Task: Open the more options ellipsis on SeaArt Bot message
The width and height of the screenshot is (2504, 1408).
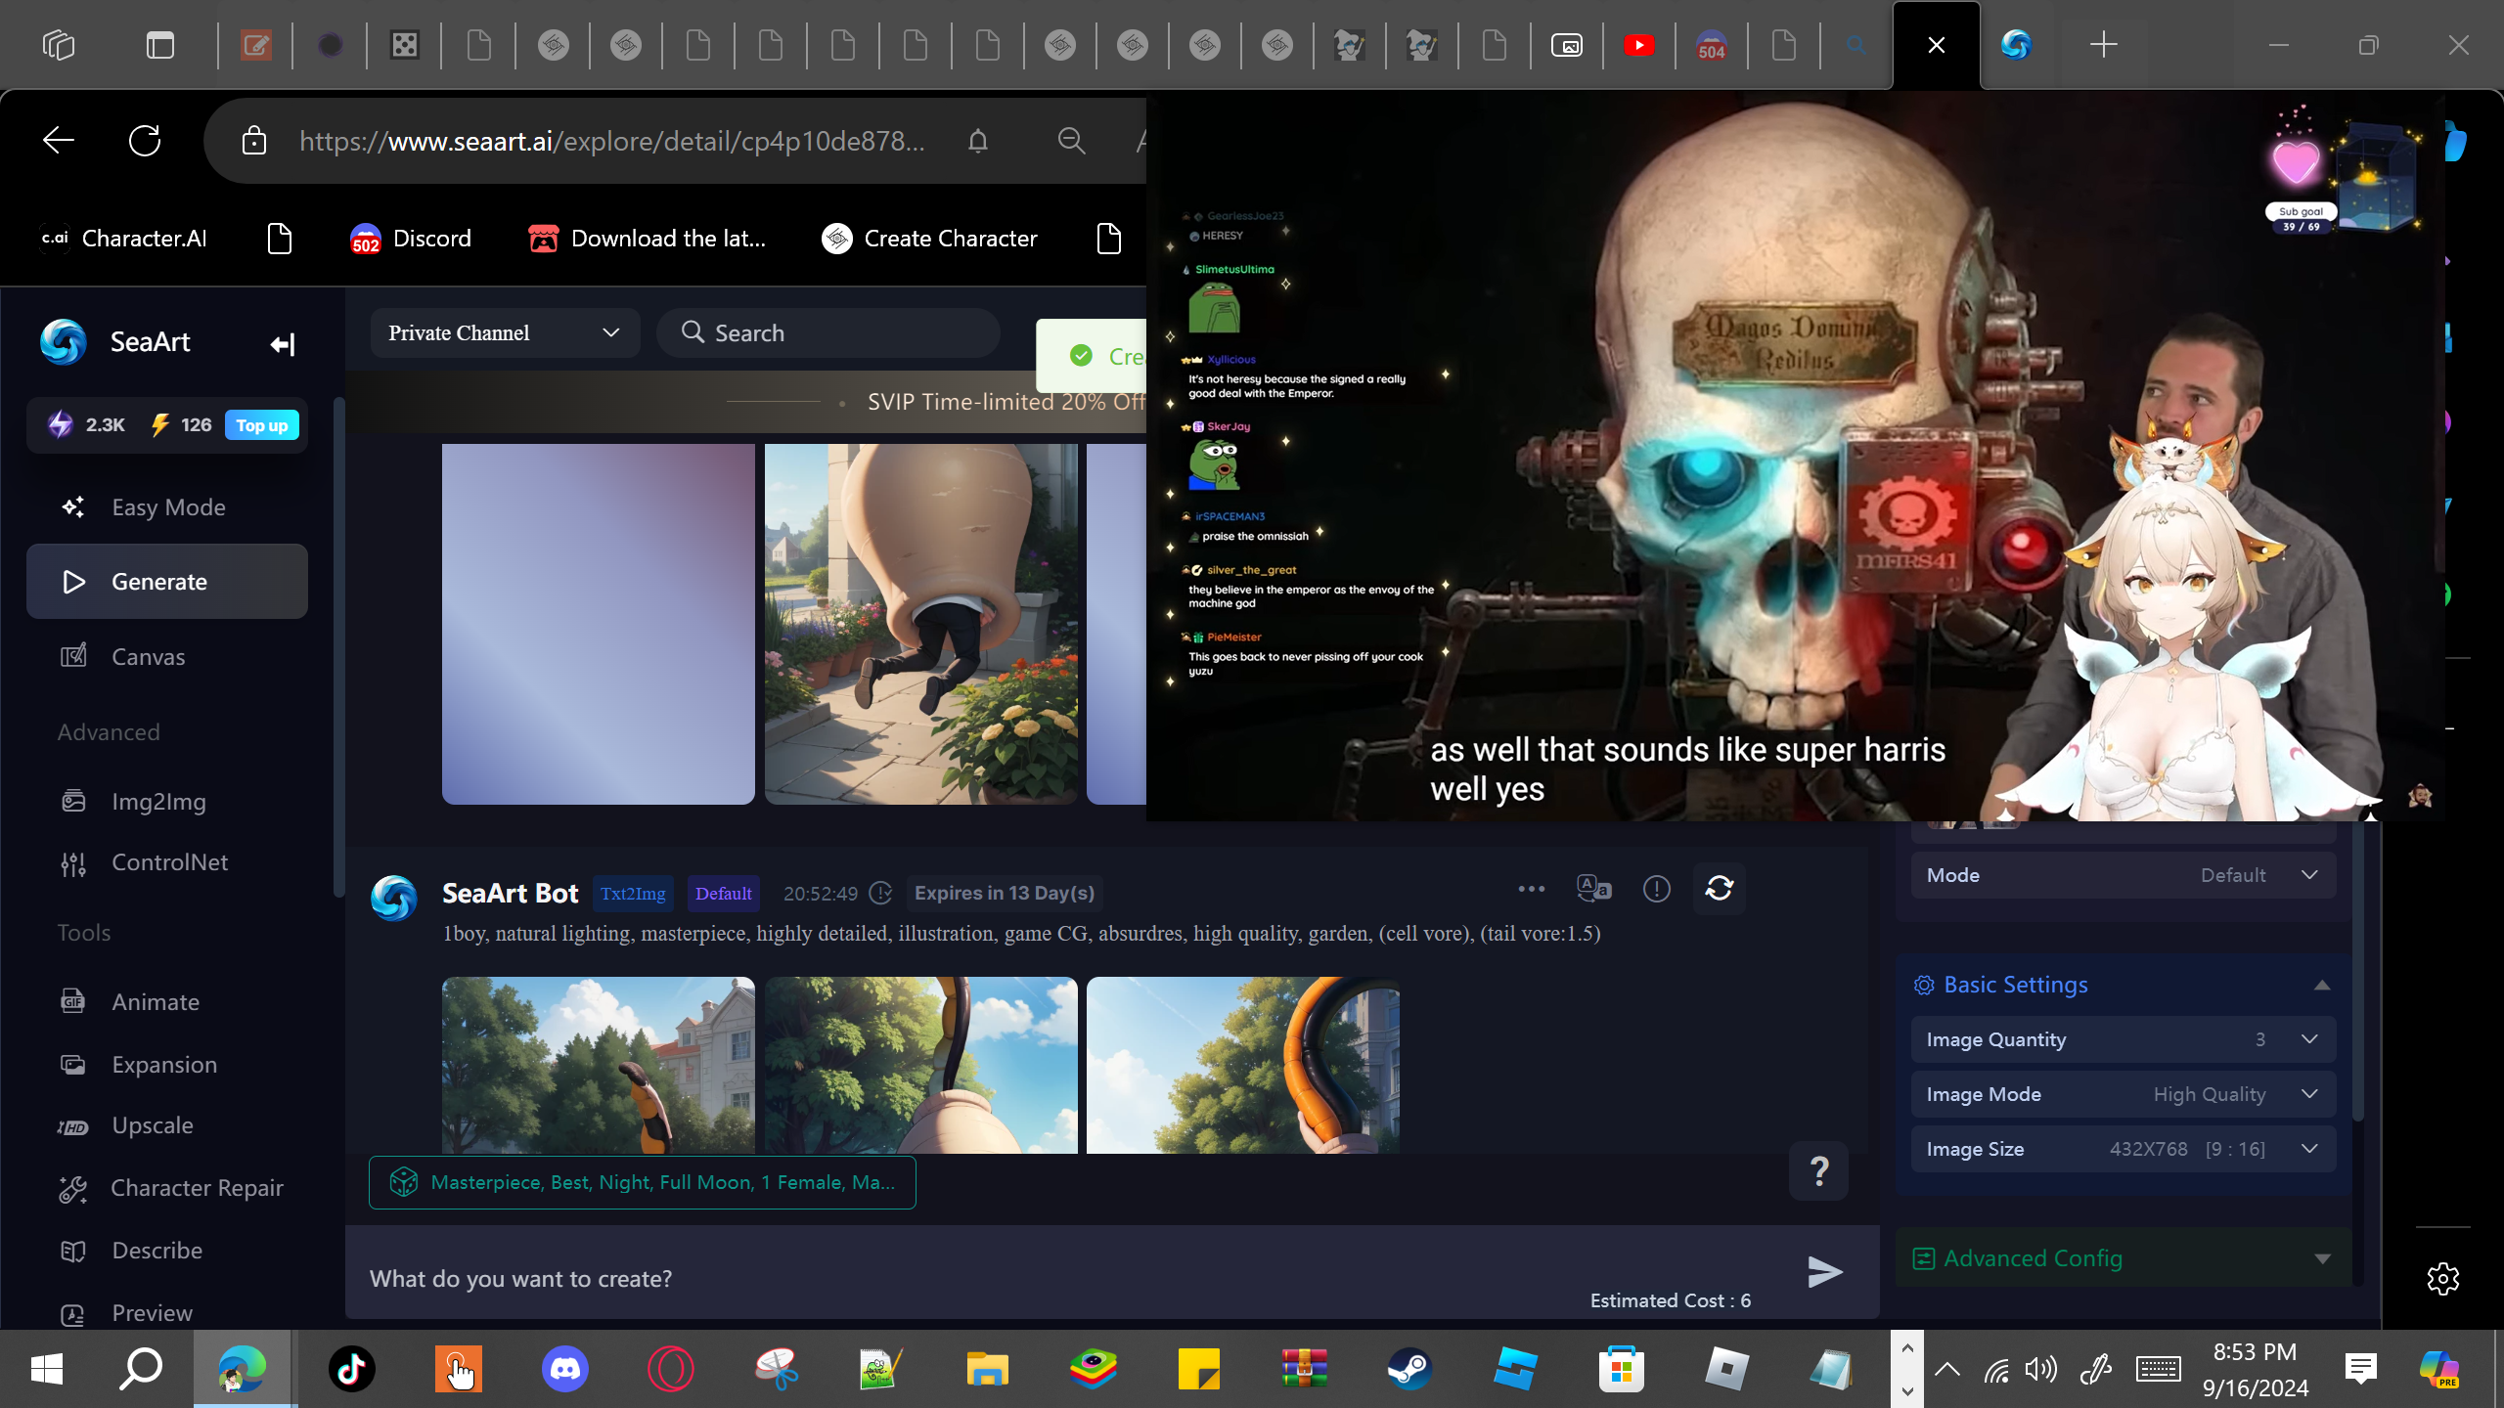Action: point(1532,889)
